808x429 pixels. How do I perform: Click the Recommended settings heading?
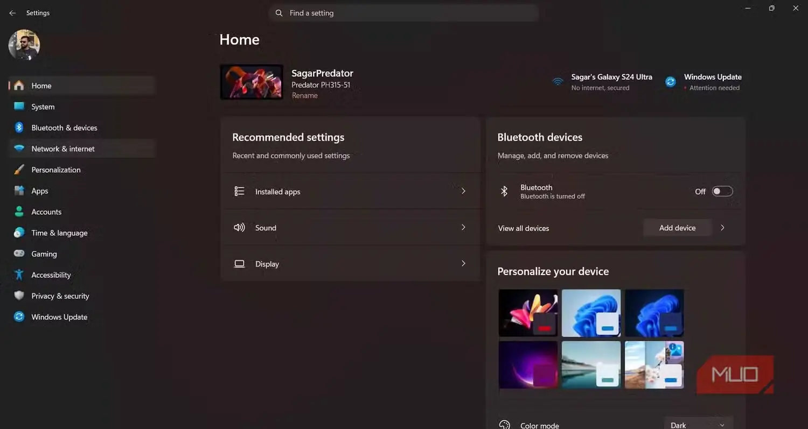click(x=288, y=137)
